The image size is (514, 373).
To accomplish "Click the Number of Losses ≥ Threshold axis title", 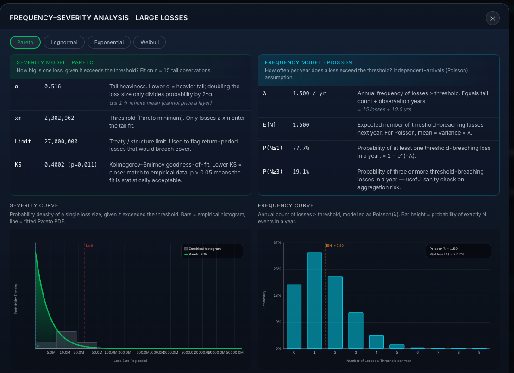I will coord(379,361).
